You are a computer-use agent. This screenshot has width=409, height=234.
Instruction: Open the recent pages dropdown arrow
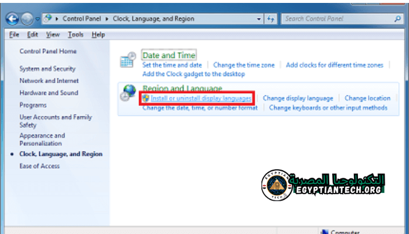pos(38,19)
